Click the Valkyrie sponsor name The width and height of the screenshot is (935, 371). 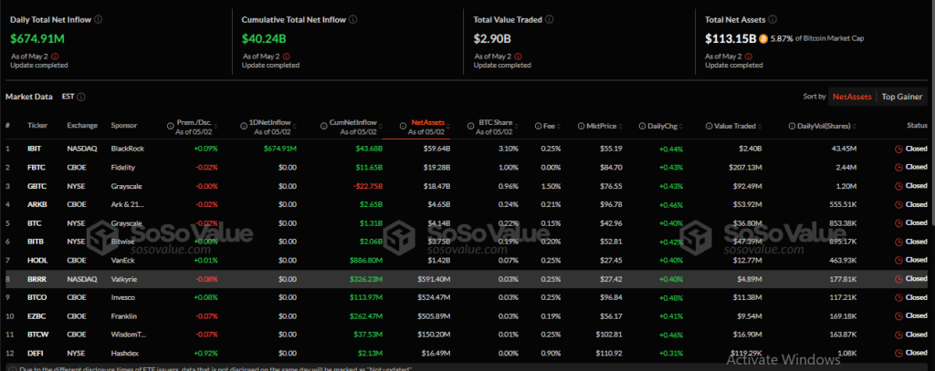coord(123,279)
